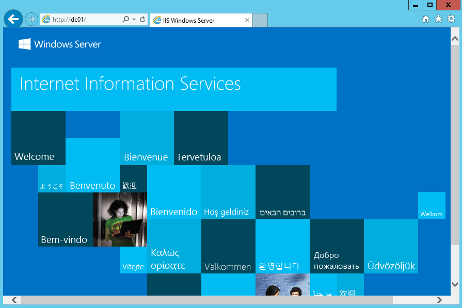
Task: Open the Home page icon
Action: [x=426, y=19]
